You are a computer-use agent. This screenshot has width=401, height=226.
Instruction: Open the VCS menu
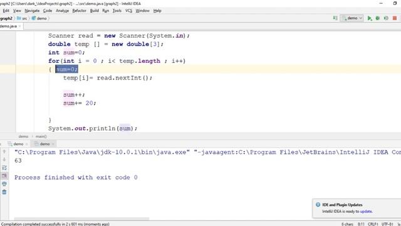point(128,11)
